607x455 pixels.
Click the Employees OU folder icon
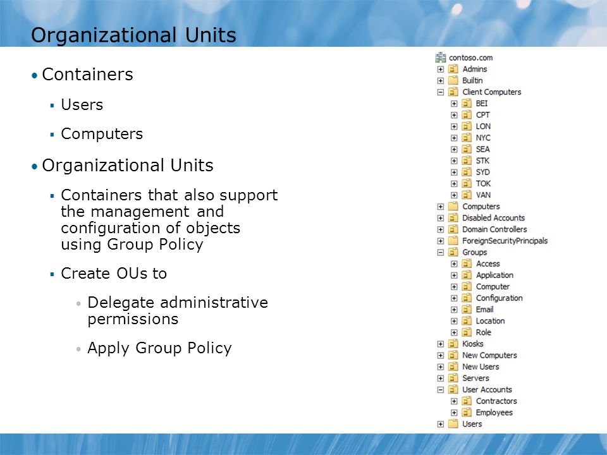point(467,413)
